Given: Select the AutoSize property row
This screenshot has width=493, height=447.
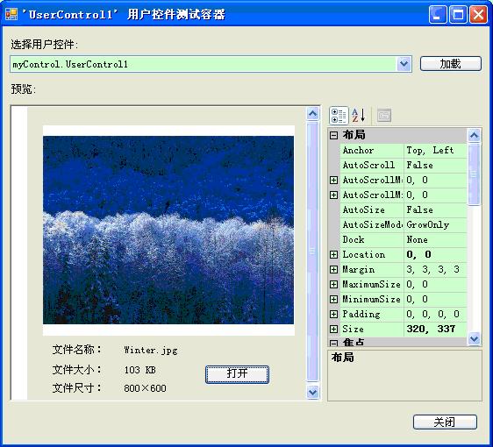Looking at the screenshot, I should click(404, 209).
